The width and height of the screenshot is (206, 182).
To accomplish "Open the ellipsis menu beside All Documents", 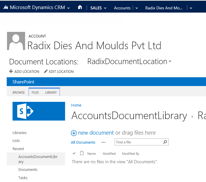I will click(x=103, y=142).
